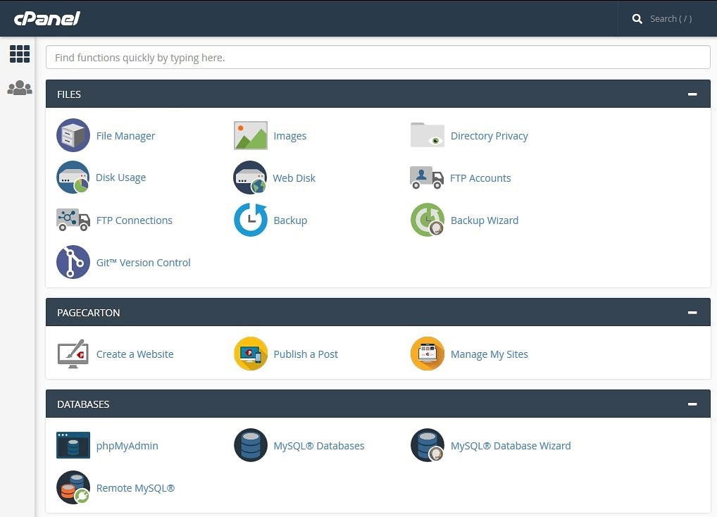The height and width of the screenshot is (517, 717).
Task: Open the Git Version Control link
Action: tap(143, 263)
